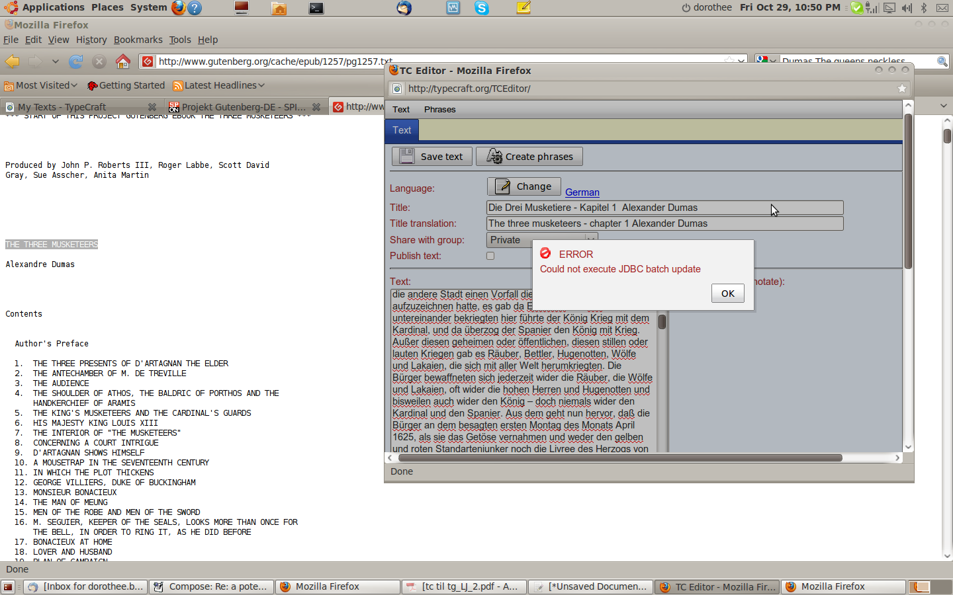Open the Edit menu
953x595 pixels.
pos(33,40)
